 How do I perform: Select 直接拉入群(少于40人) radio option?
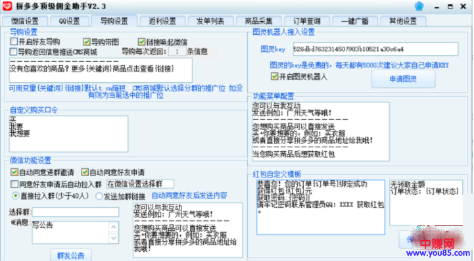15,196
